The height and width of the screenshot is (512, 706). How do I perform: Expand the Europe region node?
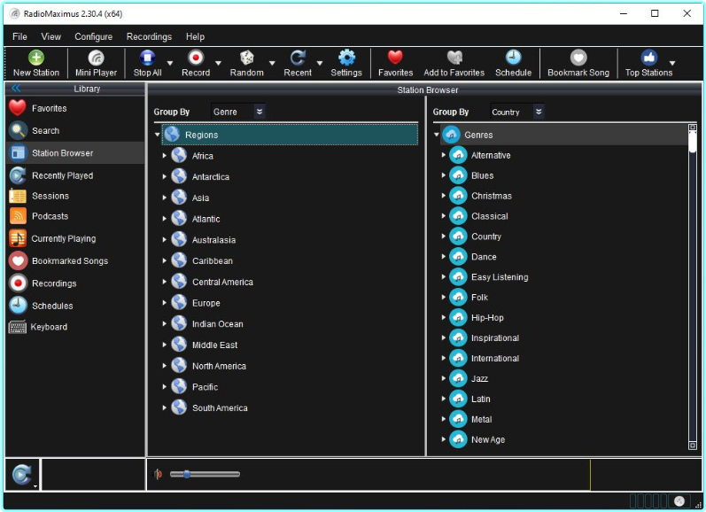[x=165, y=303]
